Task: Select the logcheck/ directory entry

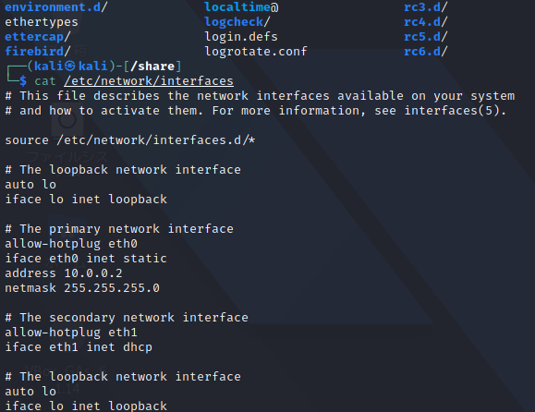Action: tap(237, 22)
